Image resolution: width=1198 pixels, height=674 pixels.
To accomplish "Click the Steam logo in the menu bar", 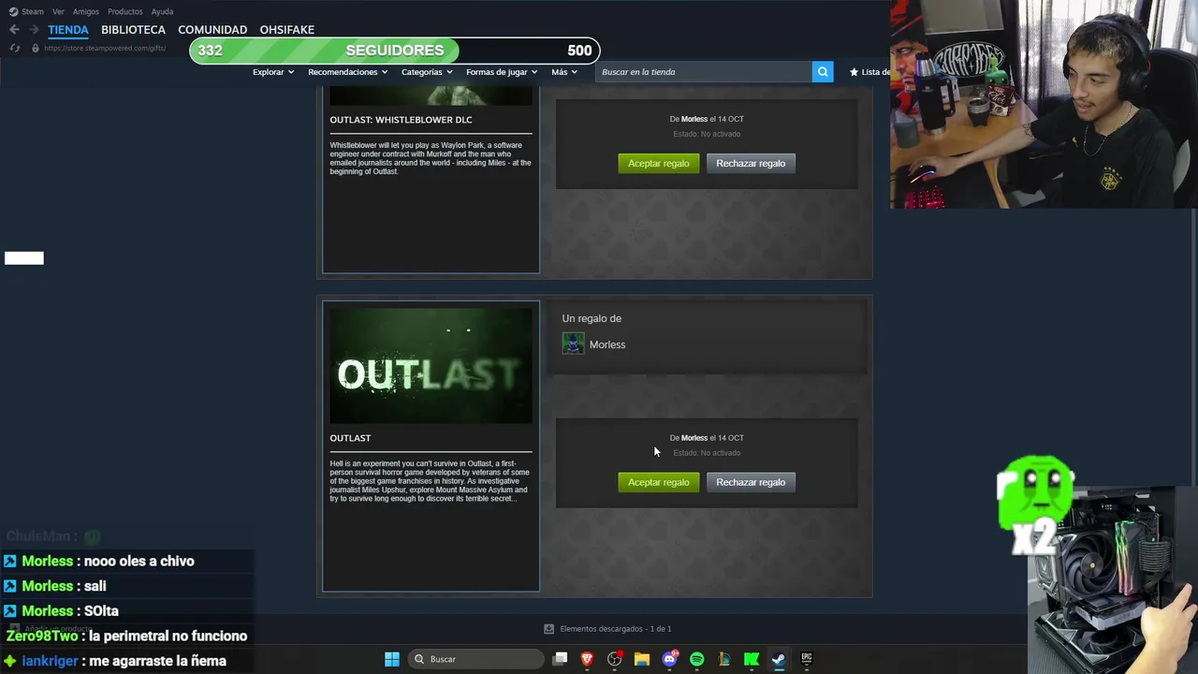I will (x=13, y=11).
